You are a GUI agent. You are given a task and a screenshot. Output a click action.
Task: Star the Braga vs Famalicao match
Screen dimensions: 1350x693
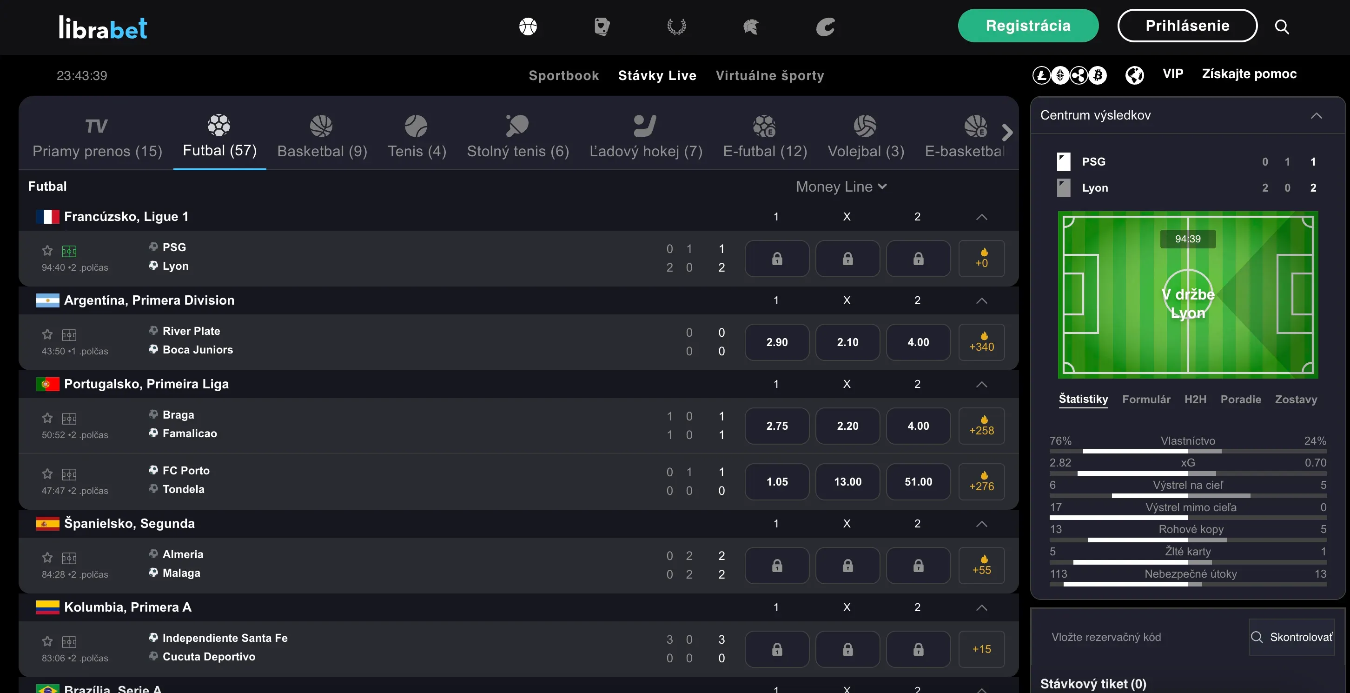(x=47, y=418)
